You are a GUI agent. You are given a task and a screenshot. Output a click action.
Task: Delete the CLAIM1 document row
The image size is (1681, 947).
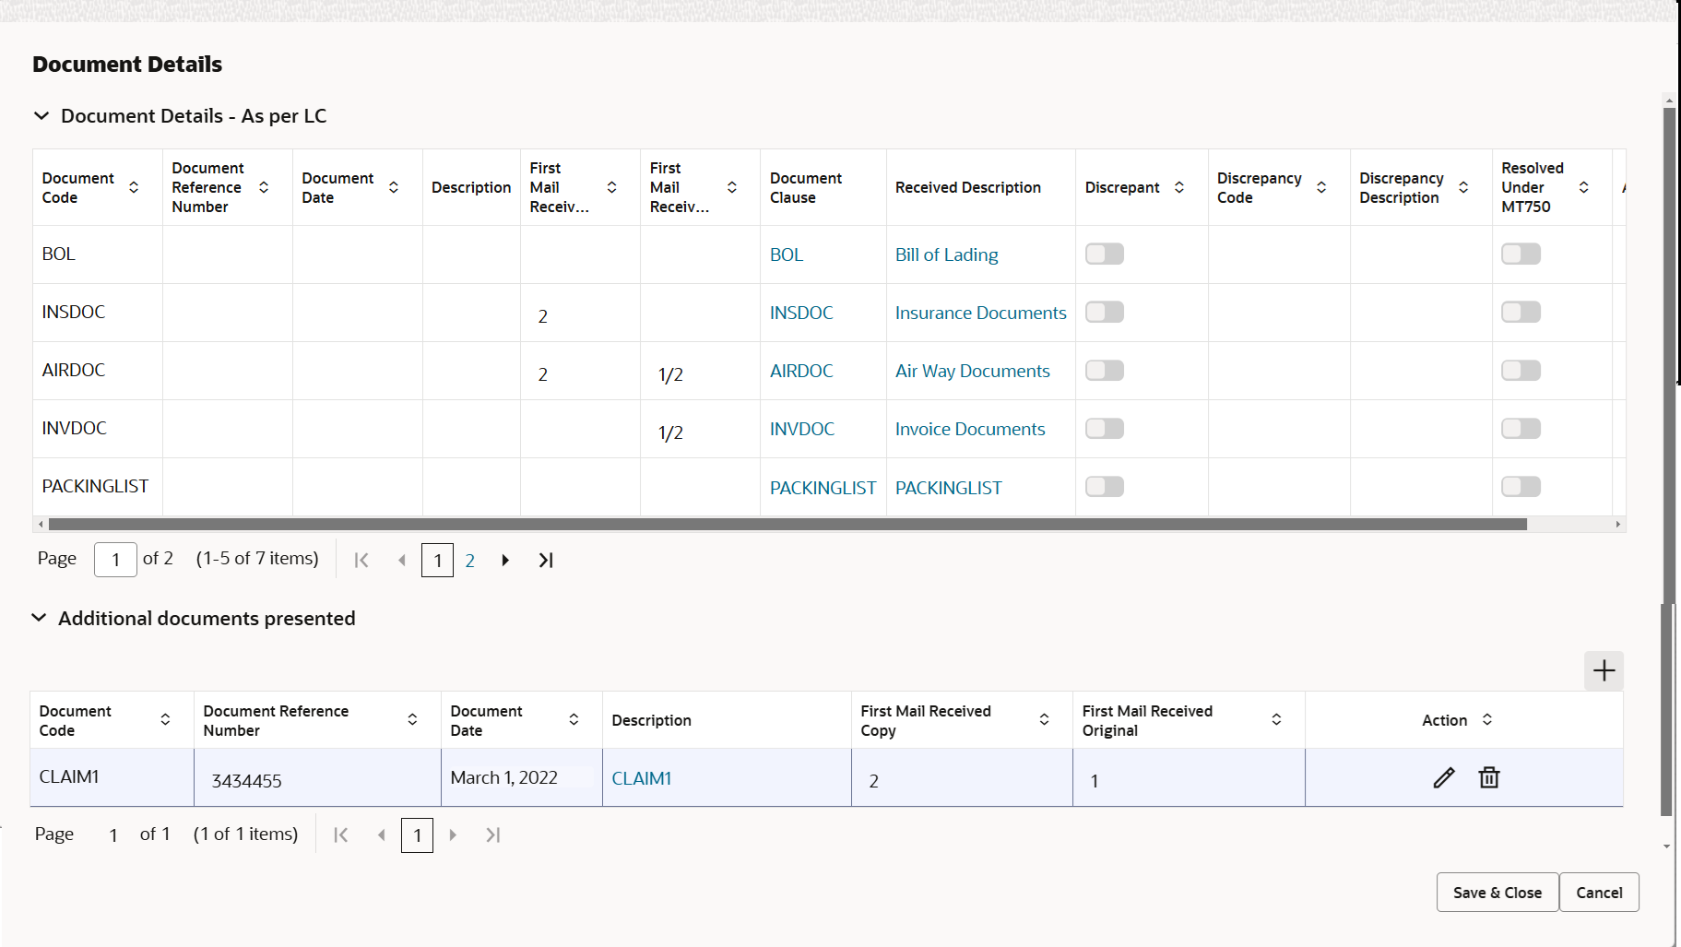click(1489, 777)
